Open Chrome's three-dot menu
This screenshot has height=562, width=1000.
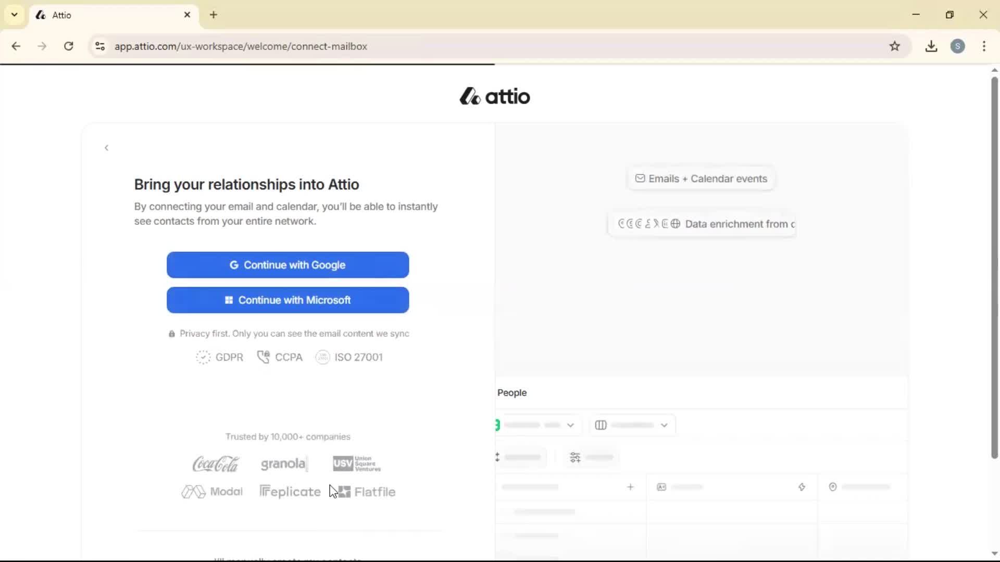point(984,46)
